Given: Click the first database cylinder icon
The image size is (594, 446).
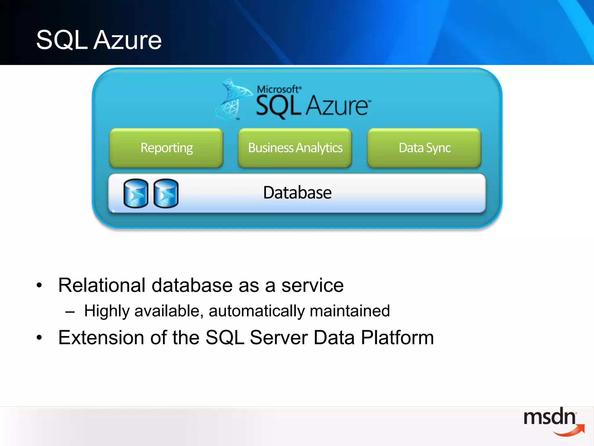Looking at the screenshot, I should [136, 193].
